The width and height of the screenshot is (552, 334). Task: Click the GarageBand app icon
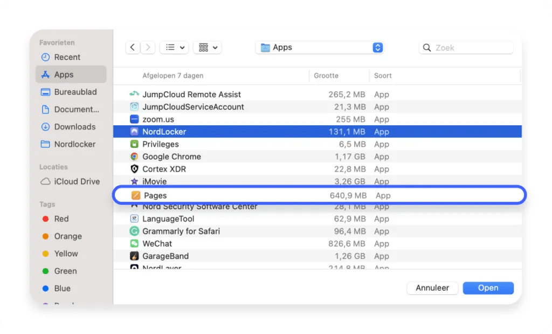coord(134,256)
